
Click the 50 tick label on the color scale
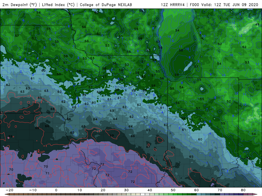[x=173, y=190]
